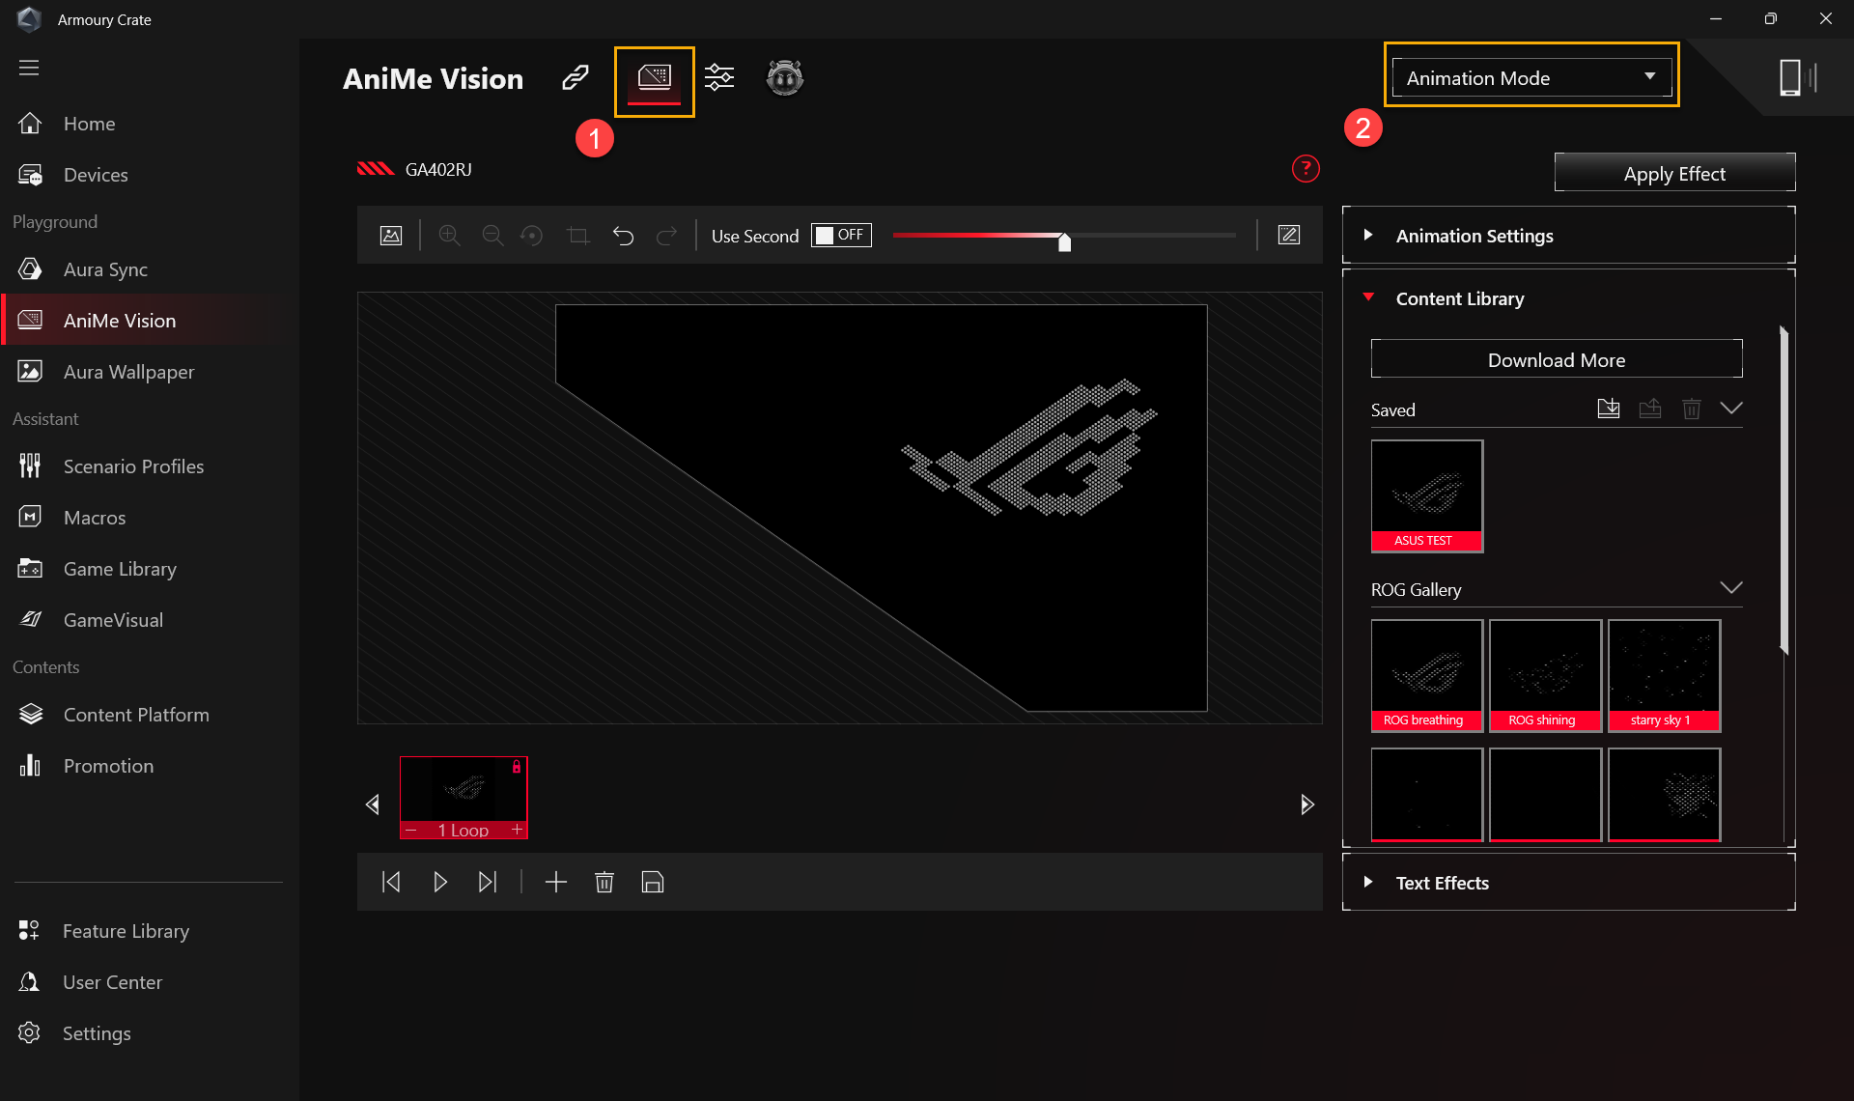1854x1101 pixels.
Task: Expand the Text Effects section
Action: (x=1442, y=883)
